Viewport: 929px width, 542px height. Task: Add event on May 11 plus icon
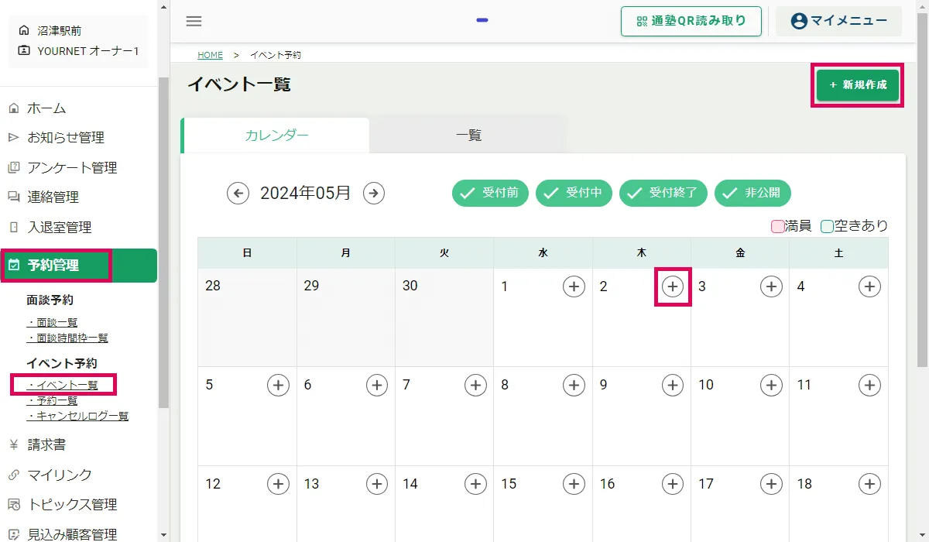click(x=870, y=385)
